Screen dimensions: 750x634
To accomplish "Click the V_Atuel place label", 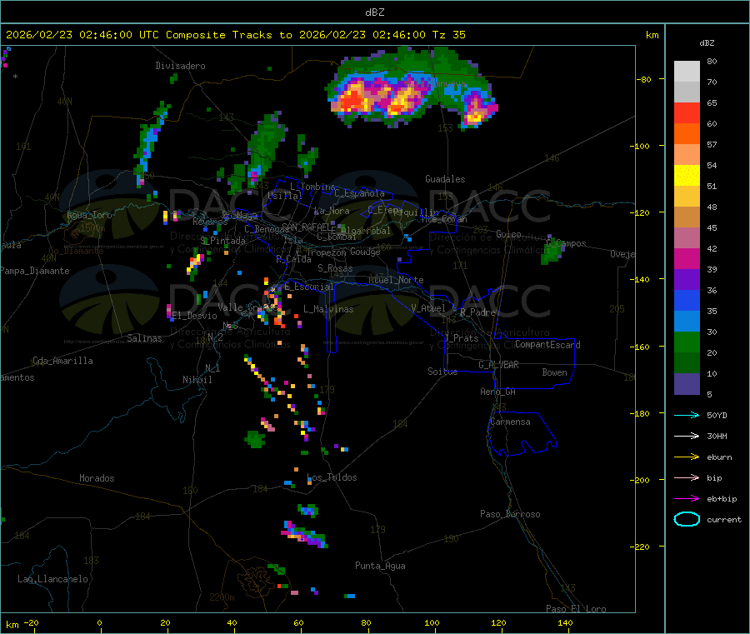I will click(x=428, y=308).
